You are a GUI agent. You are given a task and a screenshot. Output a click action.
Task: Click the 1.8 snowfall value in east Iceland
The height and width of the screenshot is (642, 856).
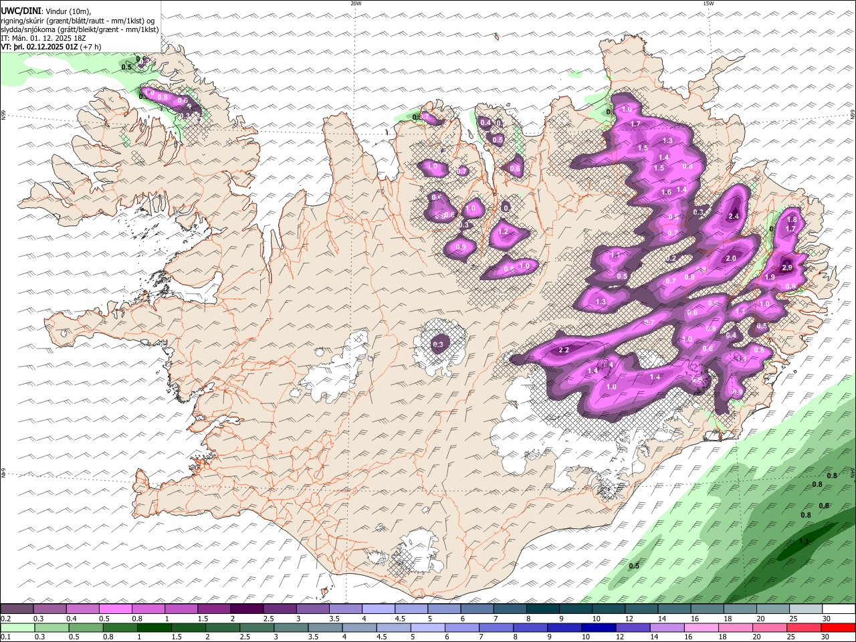(x=792, y=219)
